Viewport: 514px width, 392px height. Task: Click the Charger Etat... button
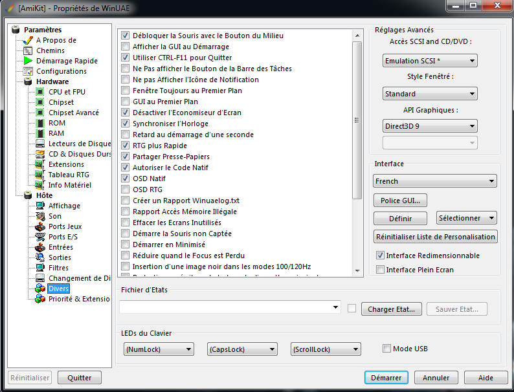392,309
